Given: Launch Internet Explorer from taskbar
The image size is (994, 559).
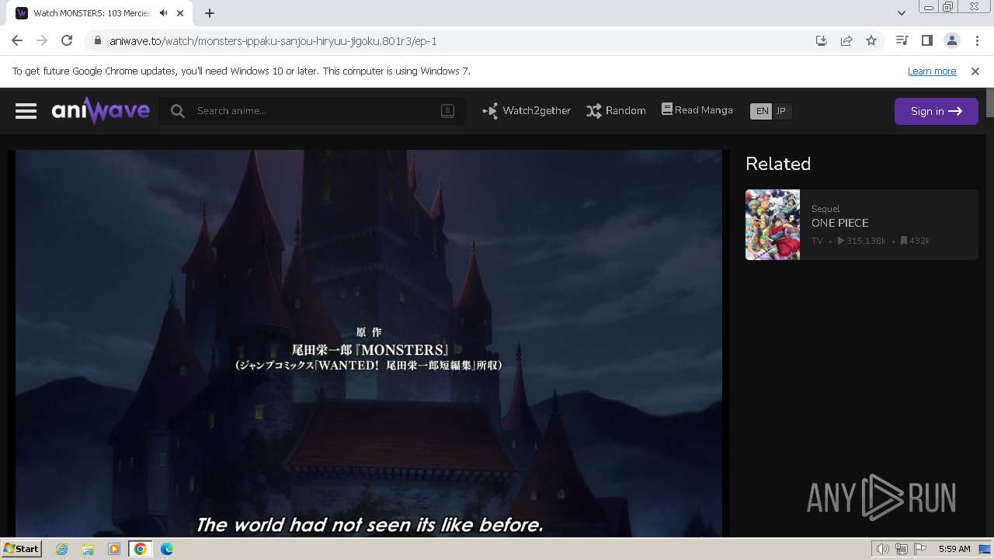Looking at the screenshot, I should [x=61, y=549].
